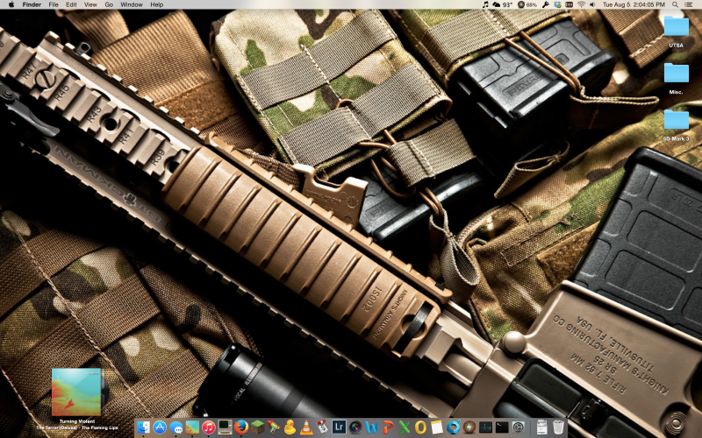Image resolution: width=702 pixels, height=438 pixels.
Task: Open the Trash in the dock
Action: tap(558, 427)
